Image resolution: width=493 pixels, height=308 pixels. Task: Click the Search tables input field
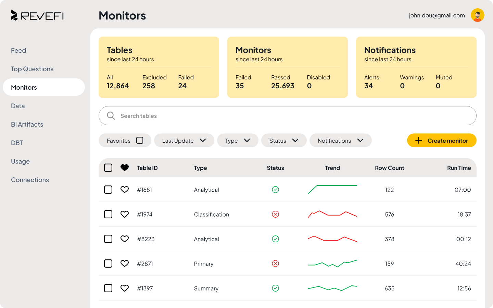[288, 116]
